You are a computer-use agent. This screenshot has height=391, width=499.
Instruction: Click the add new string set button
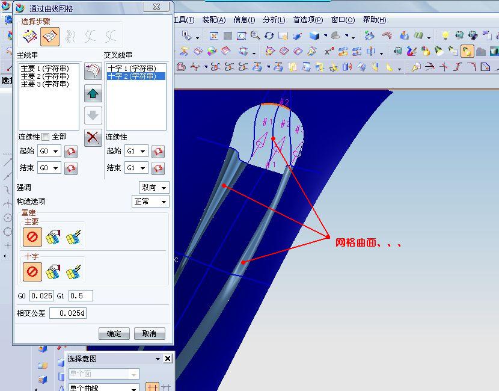pos(93,72)
